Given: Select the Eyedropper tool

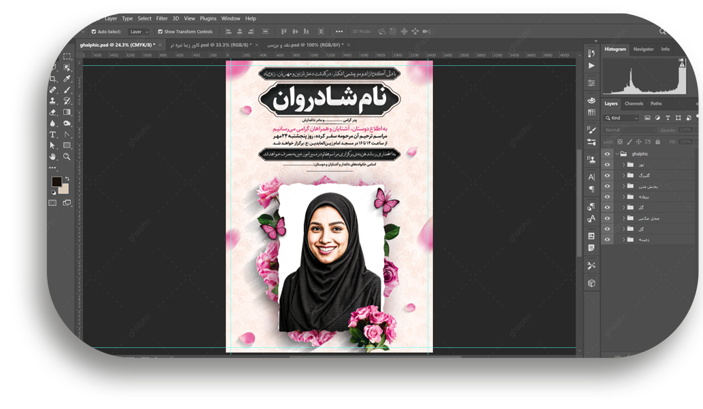Looking at the screenshot, I should pos(67,79).
